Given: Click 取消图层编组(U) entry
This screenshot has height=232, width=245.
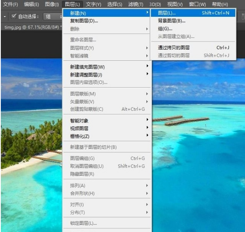Looking at the screenshot, I should [x=106, y=166].
